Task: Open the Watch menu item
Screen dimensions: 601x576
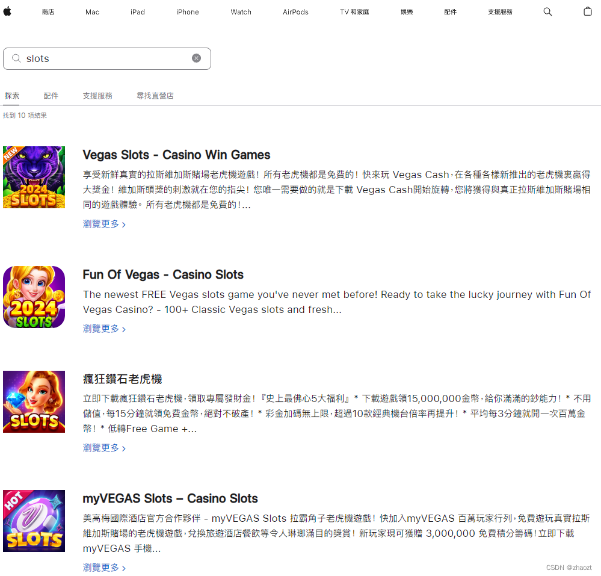Action: tap(241, 12)
